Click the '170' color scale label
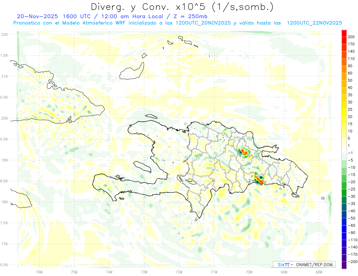 [352, 44]
